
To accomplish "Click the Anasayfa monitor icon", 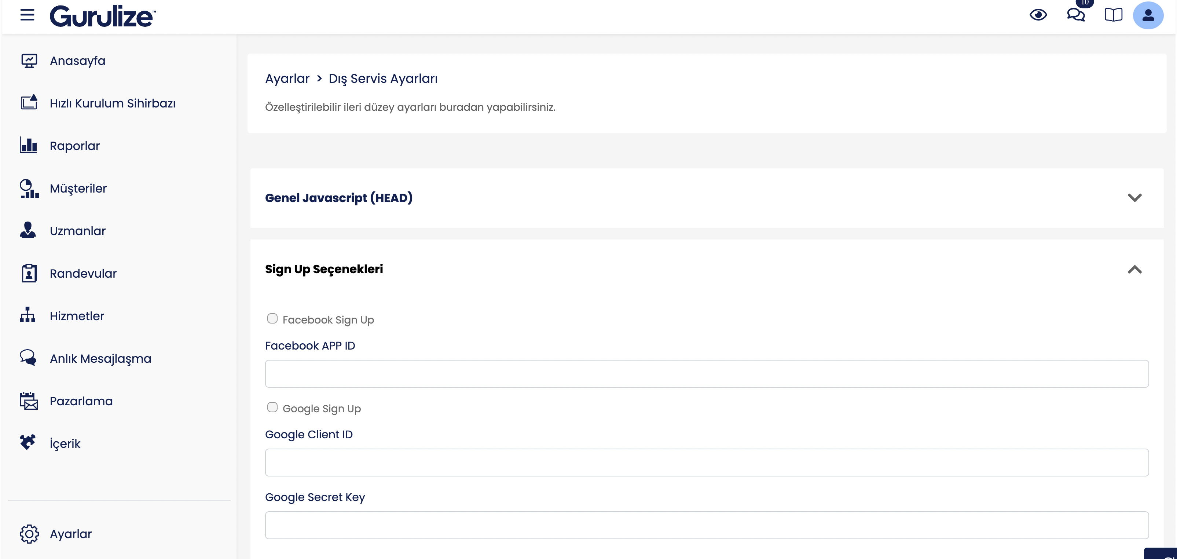I will point(29,61).
